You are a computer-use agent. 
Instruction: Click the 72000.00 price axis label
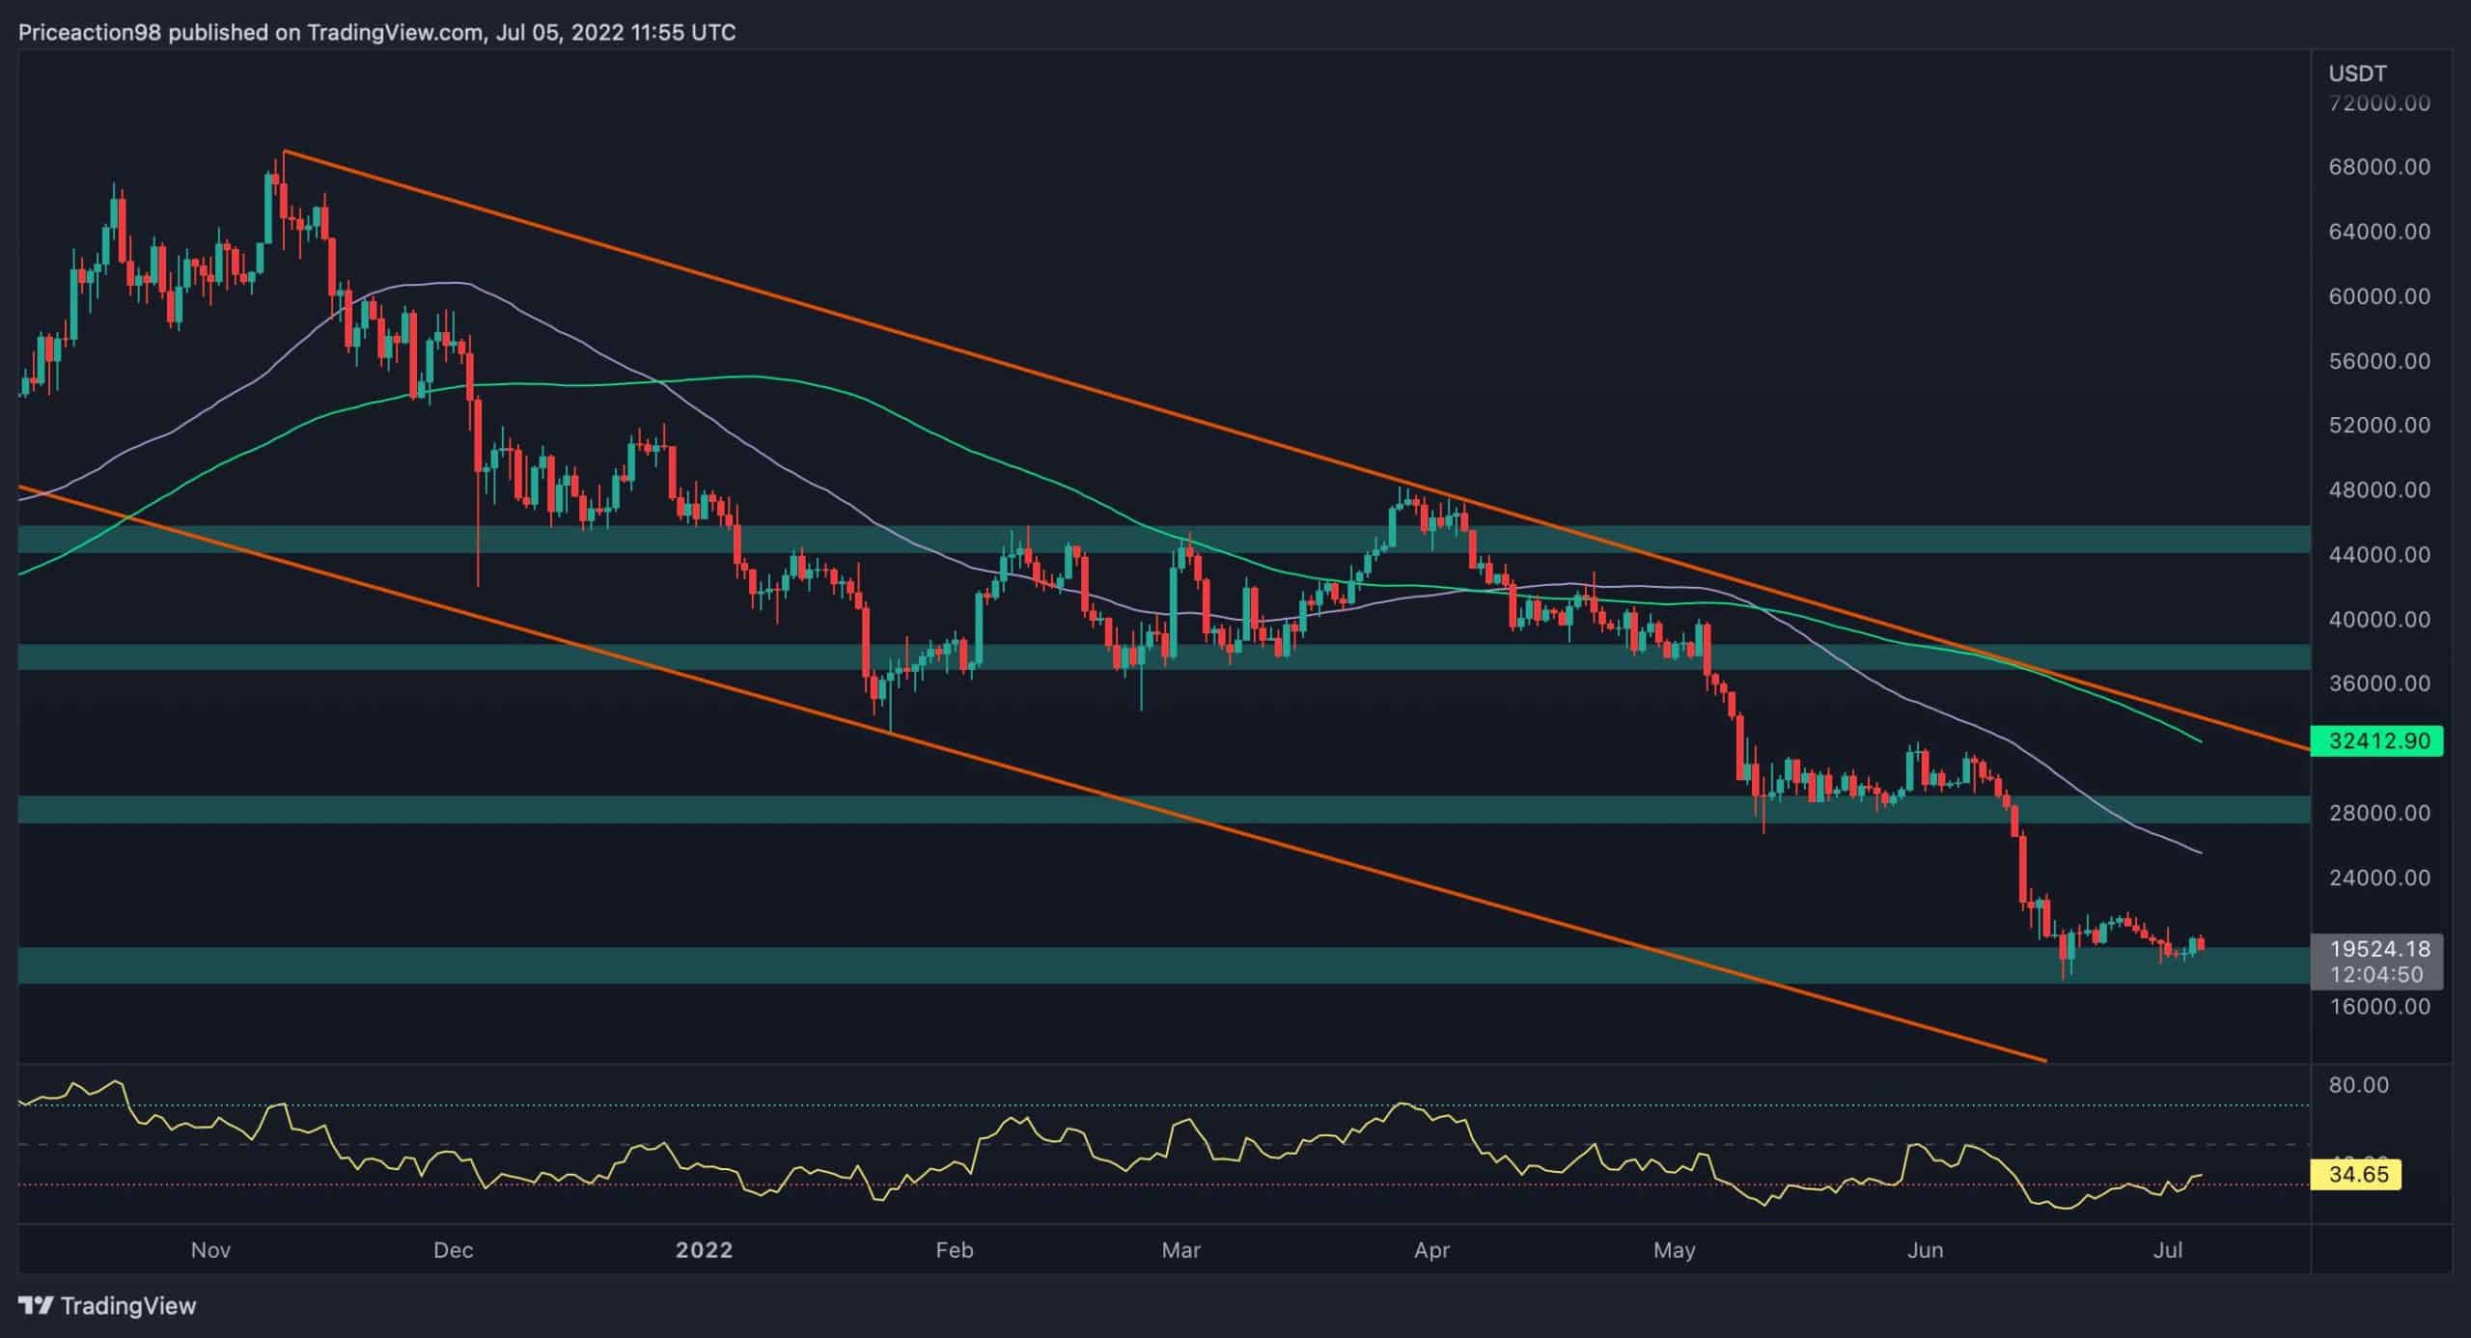(x=2379, y=103)
